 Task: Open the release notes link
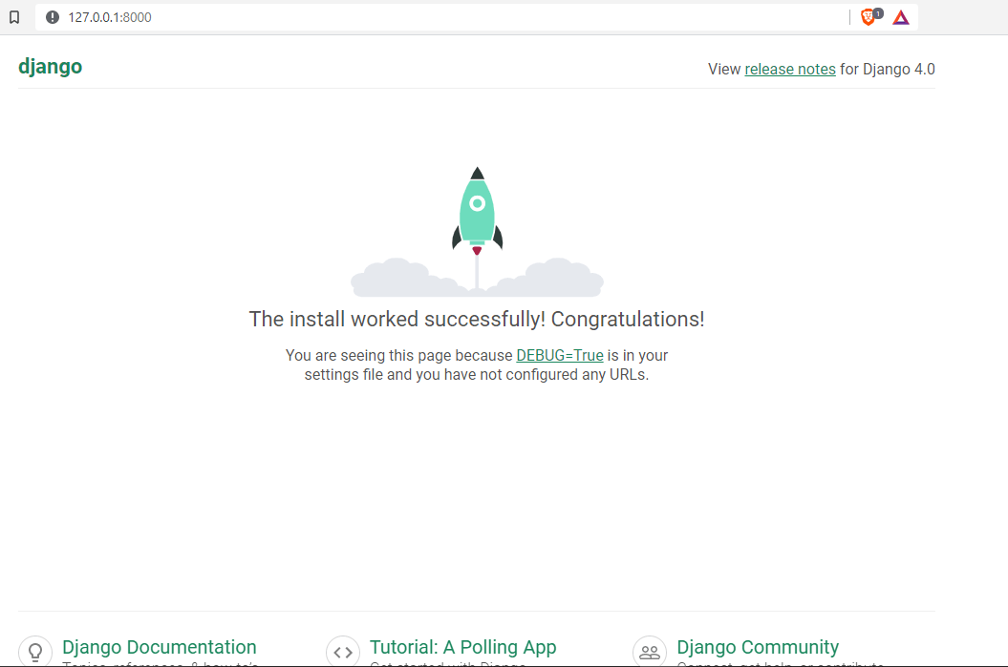pyautogui.click(x=790, y=70)
